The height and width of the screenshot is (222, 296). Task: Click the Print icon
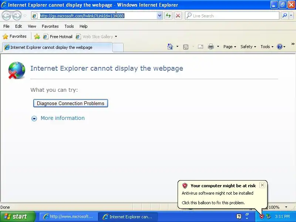tap(211, 47)
